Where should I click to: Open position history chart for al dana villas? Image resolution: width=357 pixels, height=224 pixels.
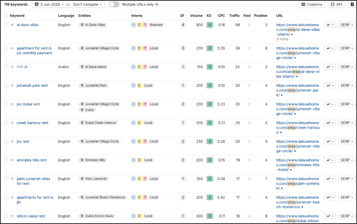330,25
